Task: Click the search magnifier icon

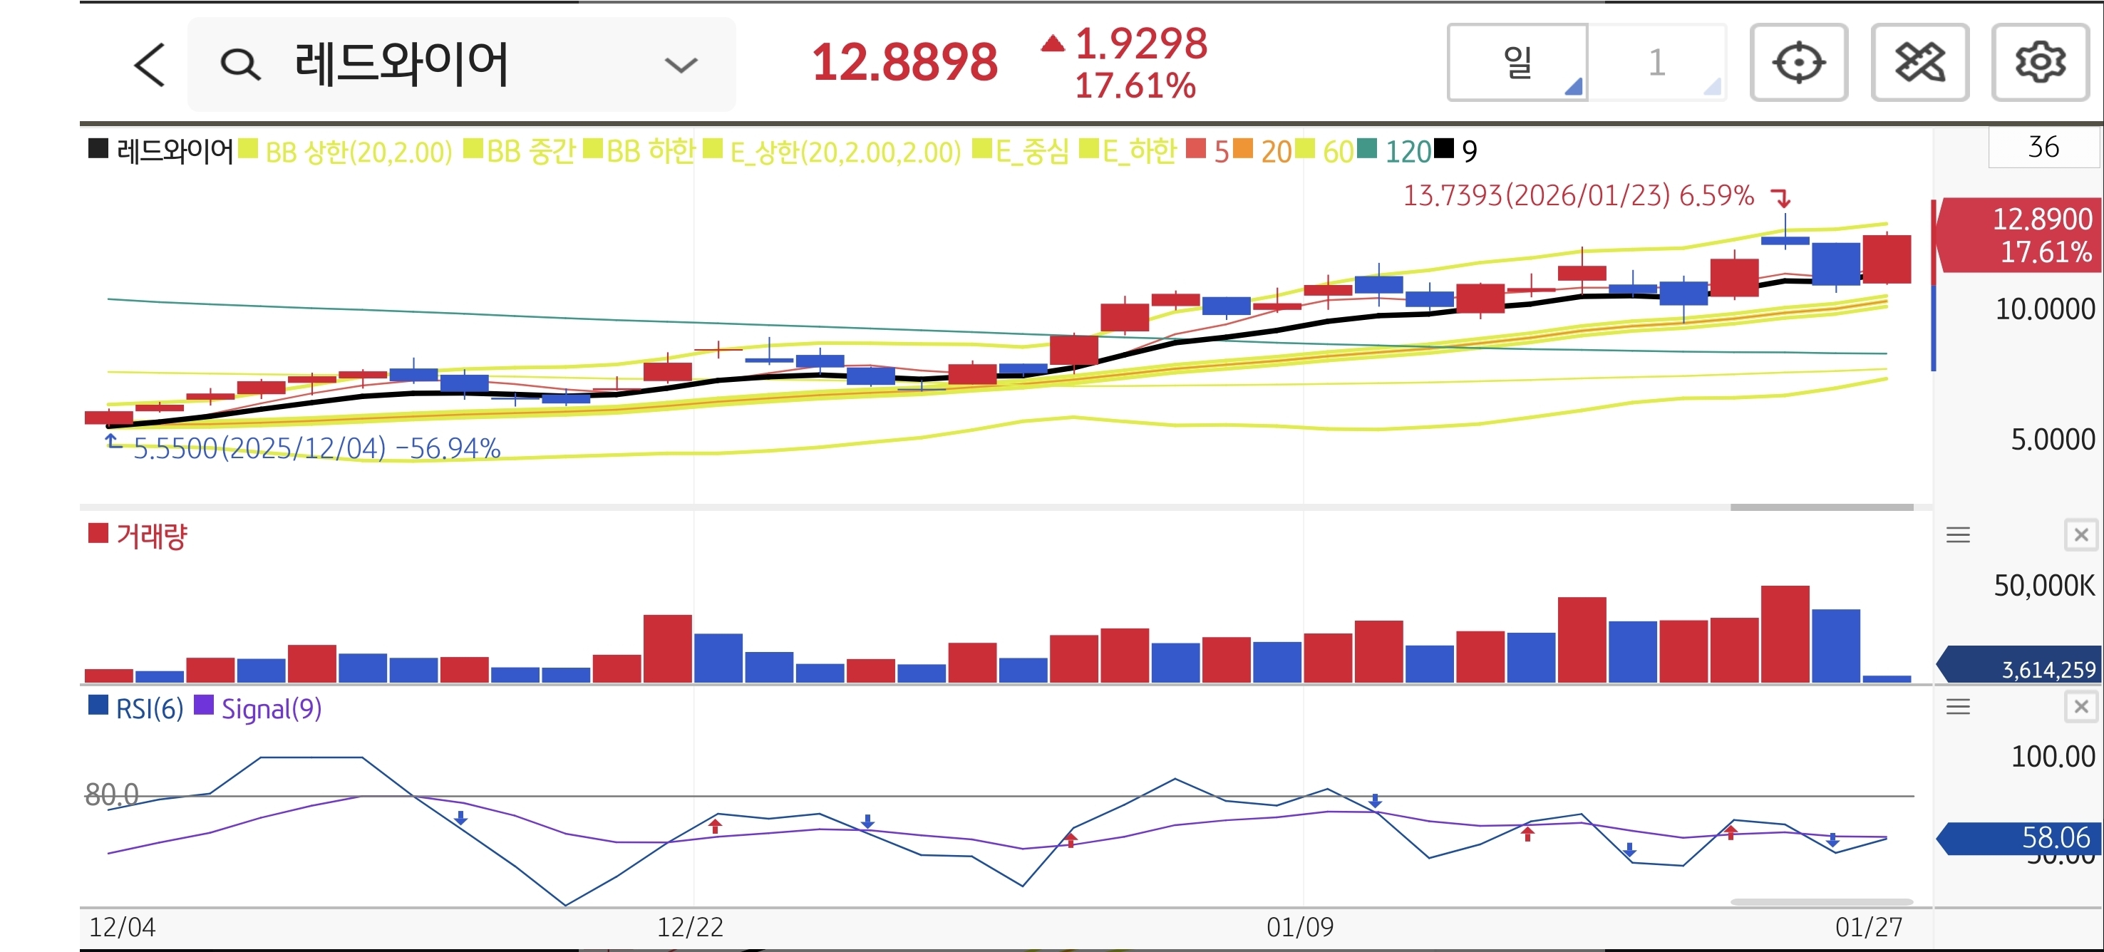Action: point(240,65)
